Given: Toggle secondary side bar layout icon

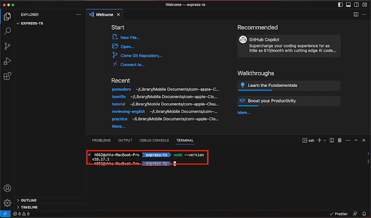Looking at the screenshot, I should click(x=357, y=5).
